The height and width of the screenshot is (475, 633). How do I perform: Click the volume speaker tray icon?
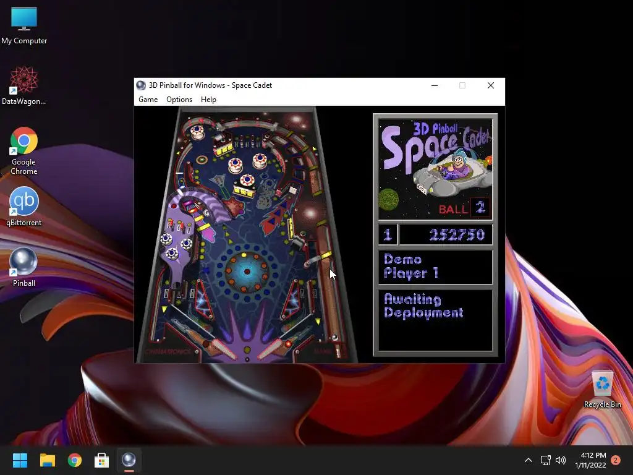(x=561, y=460)
